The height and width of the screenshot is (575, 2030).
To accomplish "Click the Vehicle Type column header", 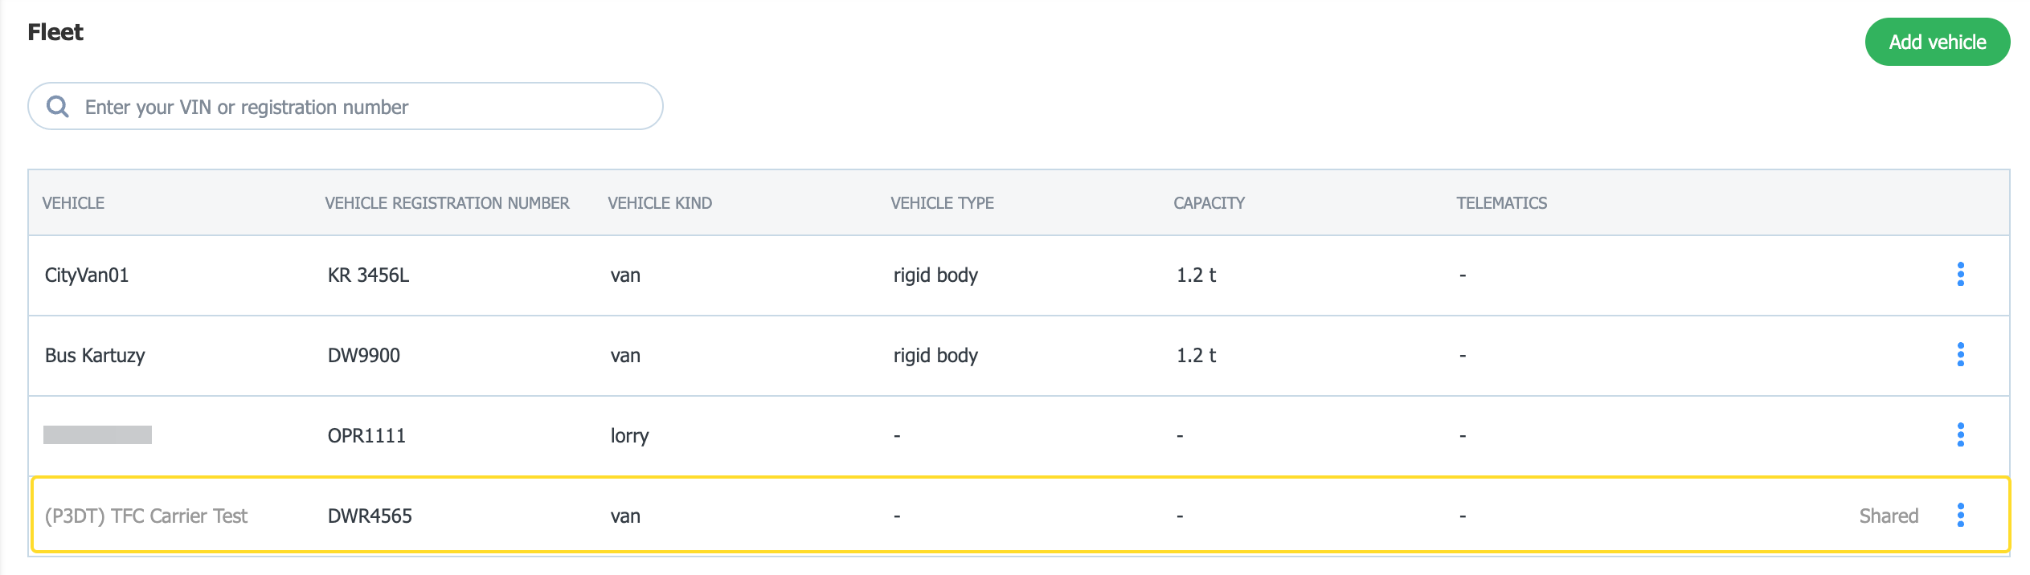I will click(x=942, y=203).
